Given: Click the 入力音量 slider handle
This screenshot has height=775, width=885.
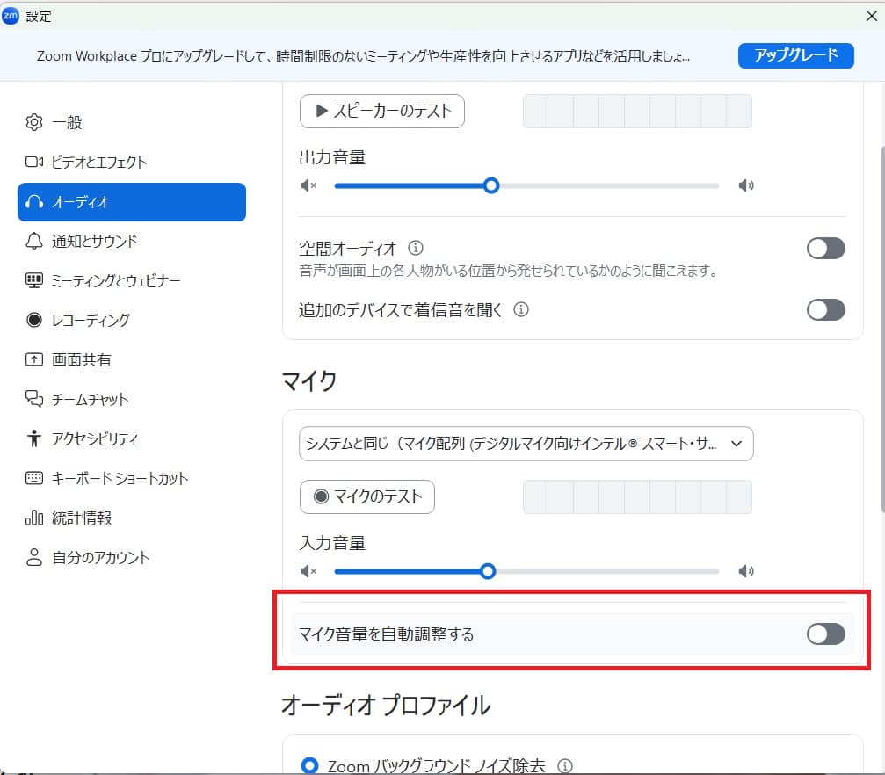Looking at the screenshot, I should 488,571.
